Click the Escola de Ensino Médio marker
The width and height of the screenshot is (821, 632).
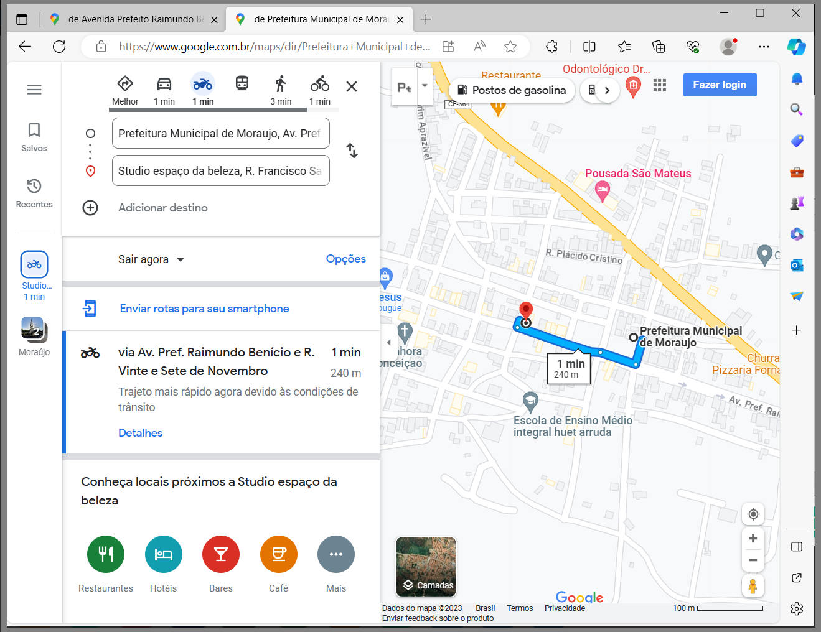(x=530, y=402)
